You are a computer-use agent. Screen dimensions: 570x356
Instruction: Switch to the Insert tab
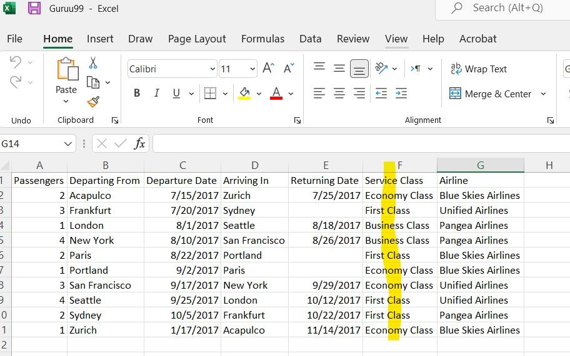(100, 39)
